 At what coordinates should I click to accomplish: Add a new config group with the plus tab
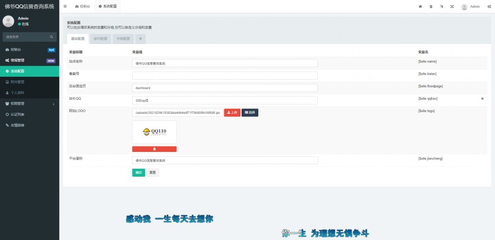coord(140,39)
